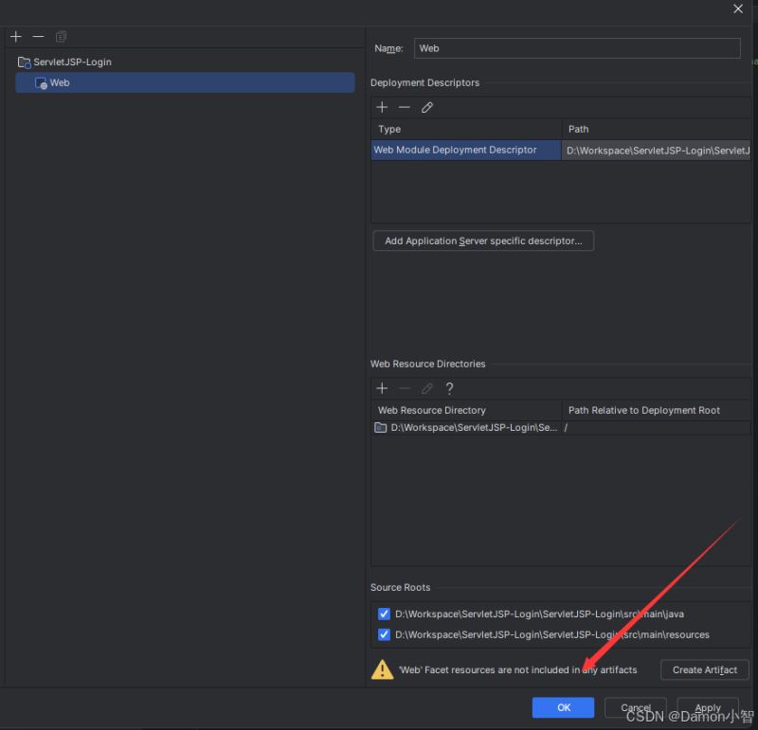Close the dialog with the X button
Image resolution: width=758 pixels, height=730 pixels.
click(738, 9)
